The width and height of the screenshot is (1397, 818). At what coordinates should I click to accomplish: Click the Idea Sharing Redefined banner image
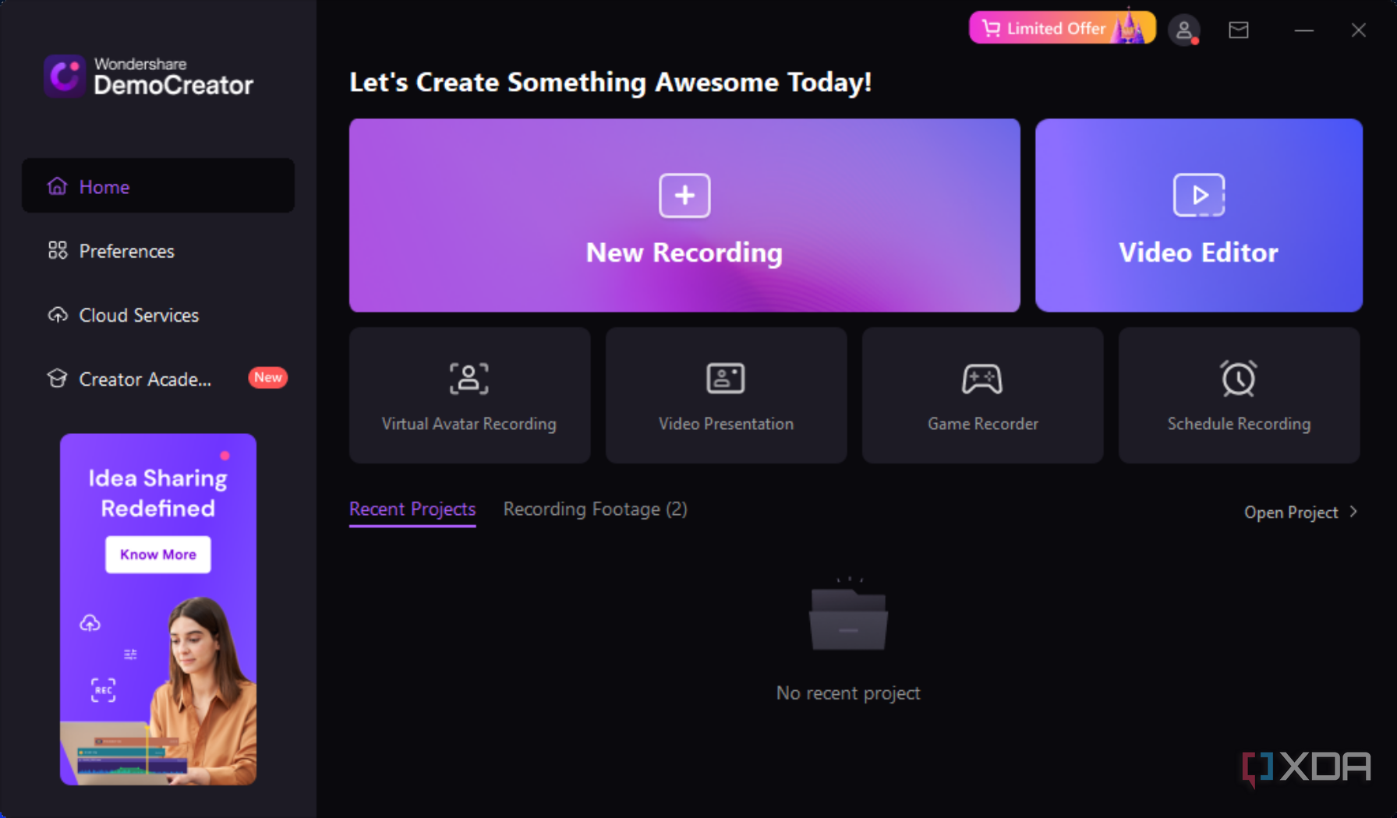coord(158,609)
